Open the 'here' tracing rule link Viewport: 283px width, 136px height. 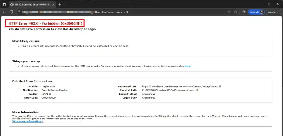pyautogui.click(x=187, y=66)
